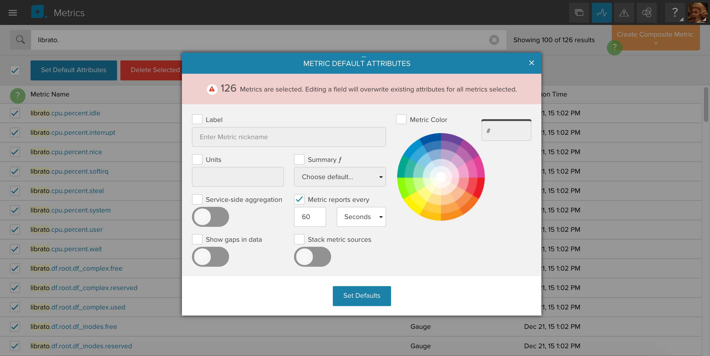This screenshot has height=356, width=710.
Task: Open the librato.cpu.percent.softirq metric link
Action: point(70,171)
